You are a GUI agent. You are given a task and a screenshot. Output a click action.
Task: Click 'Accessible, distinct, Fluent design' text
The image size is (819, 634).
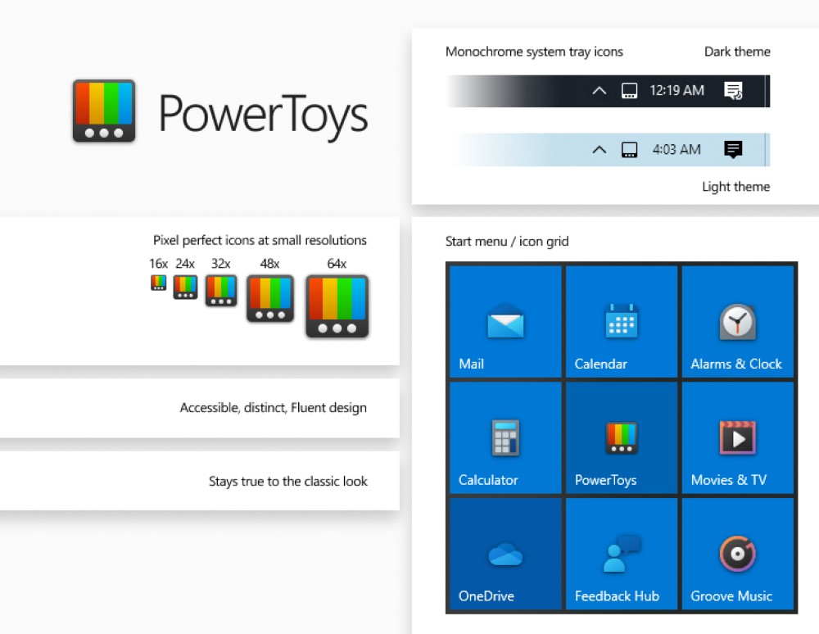click(x=274, y=407)
